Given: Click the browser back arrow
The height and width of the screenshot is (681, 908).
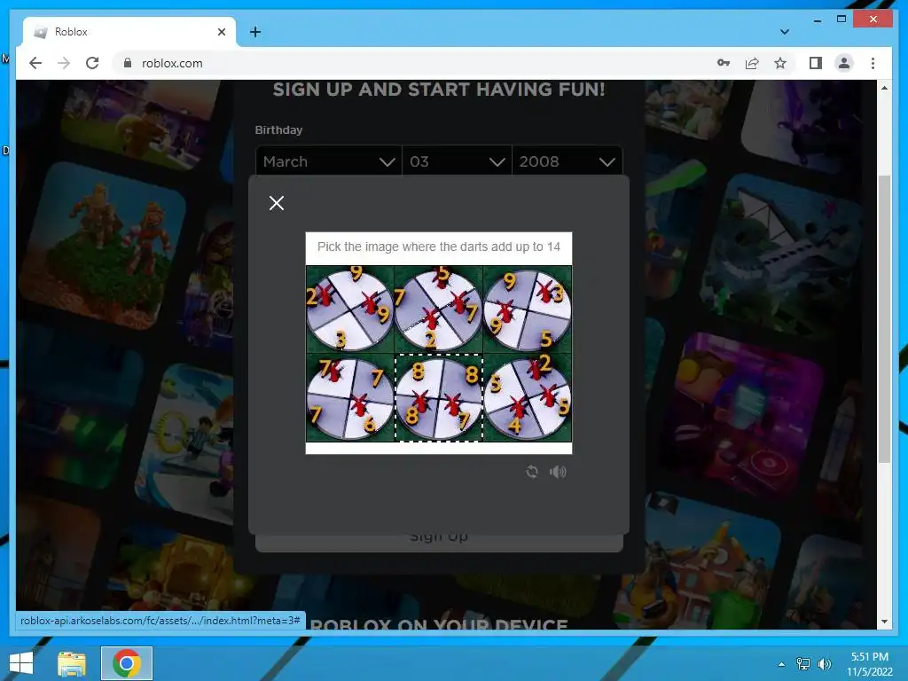Looking at the screenshot, I should click(35, 63).
